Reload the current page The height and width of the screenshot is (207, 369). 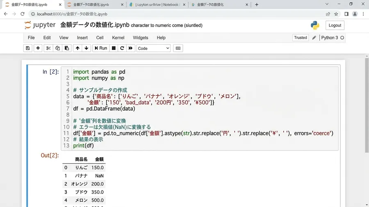(x=23, y=14)
